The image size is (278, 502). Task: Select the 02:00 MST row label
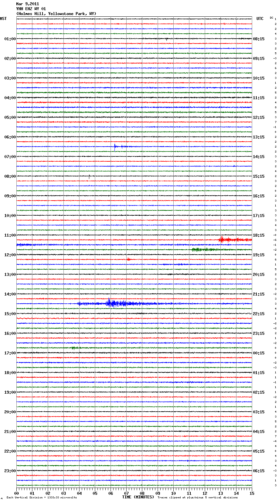click(10, 59)
